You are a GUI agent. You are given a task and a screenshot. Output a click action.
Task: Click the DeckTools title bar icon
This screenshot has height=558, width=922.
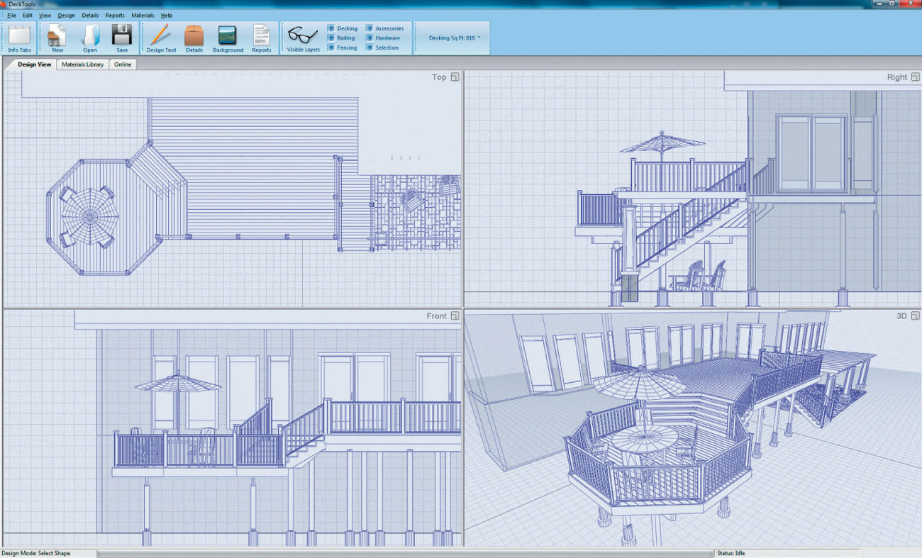(4, 4)
